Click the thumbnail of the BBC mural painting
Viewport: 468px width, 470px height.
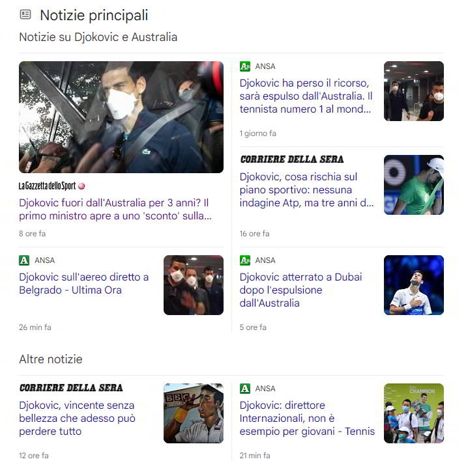point(194,413)
